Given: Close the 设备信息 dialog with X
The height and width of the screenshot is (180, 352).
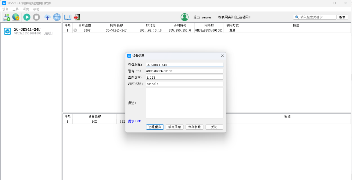Looking at the screenshot, I should click(x=222, y=56).
